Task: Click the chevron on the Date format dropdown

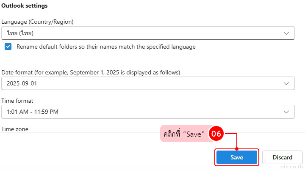Action: (x=286, y=83)
